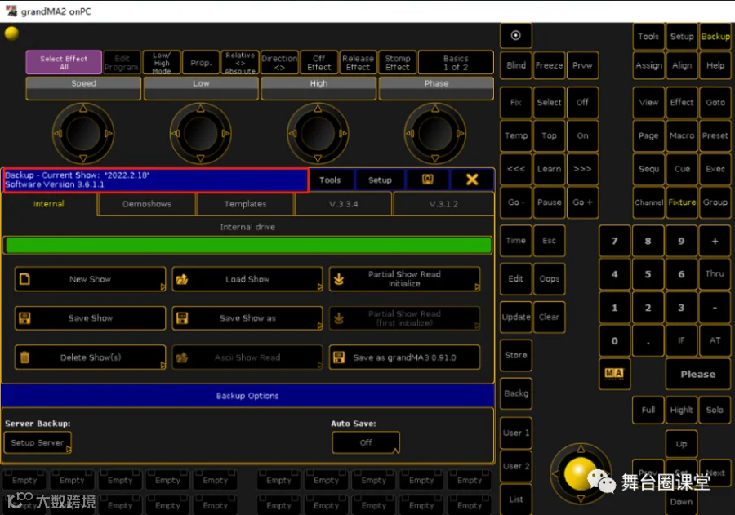Click the Save Show as button

(247, 318)
